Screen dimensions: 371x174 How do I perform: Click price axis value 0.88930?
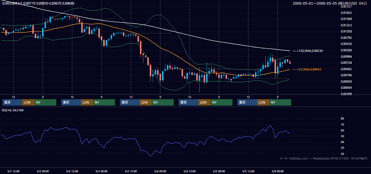(346, 81)
